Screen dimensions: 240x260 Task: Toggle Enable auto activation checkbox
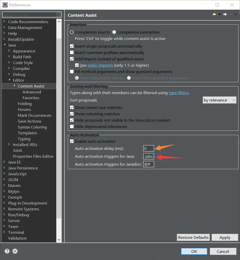tap(72, 141)
